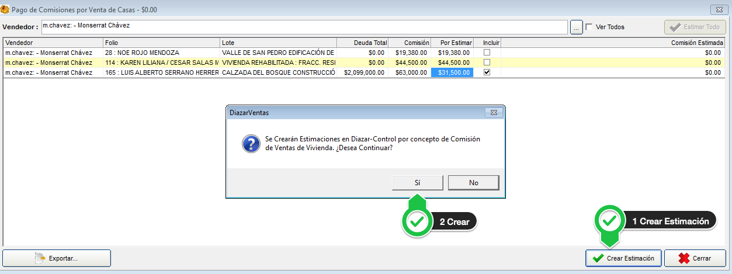Click the Crear Estimación green checkmark button
This screenshot has width=732, height=274.
point(623,258)
